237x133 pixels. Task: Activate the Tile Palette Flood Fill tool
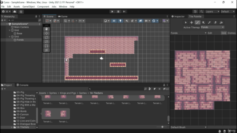point(221,23)
